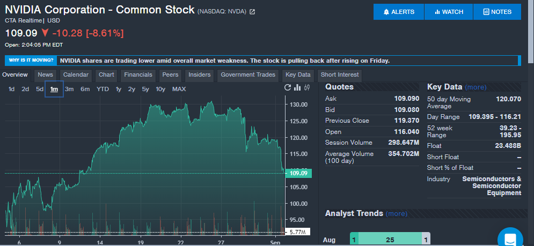Select the YTD chart range
The width and height of the screenshot is (534, 246).
coord(103,89)
